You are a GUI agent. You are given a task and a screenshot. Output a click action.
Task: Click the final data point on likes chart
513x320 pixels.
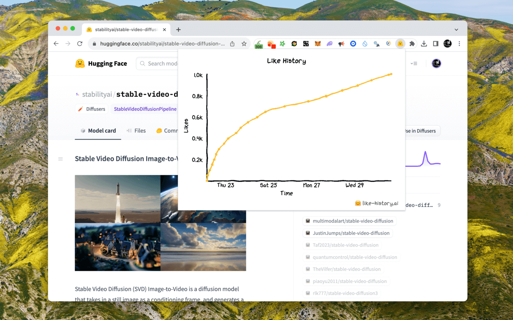tap(391, 74)
